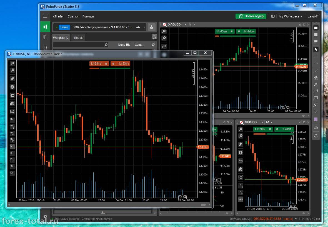
Task: Open XAGUSD symbol dropdown
Action: [186, 25]
